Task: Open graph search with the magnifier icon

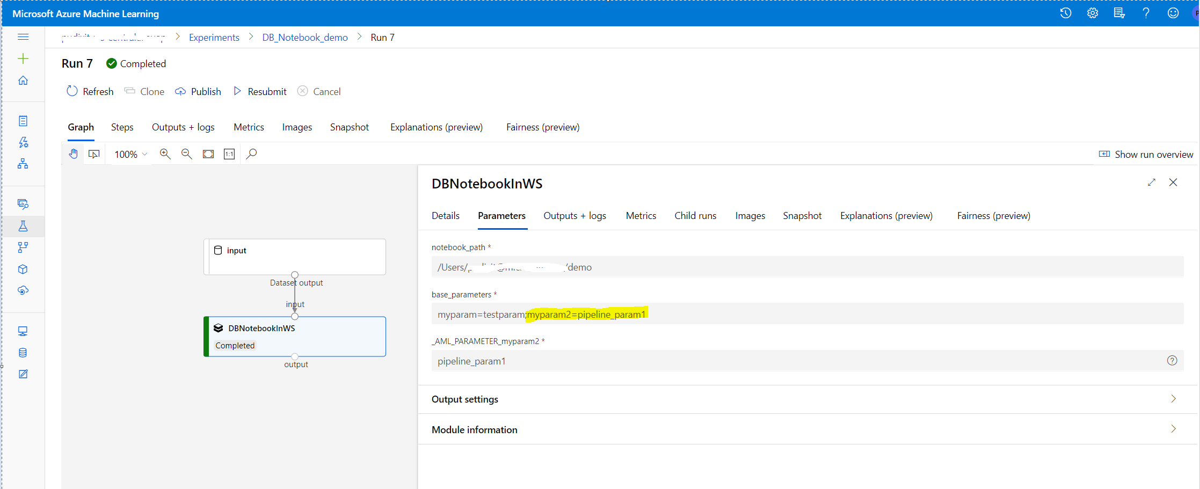Action: point(251,154)
